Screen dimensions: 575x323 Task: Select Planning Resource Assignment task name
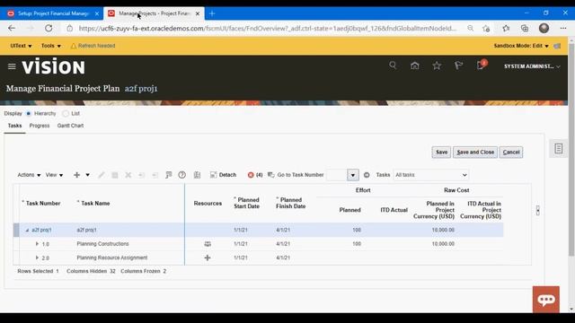(x=111, y=258)
